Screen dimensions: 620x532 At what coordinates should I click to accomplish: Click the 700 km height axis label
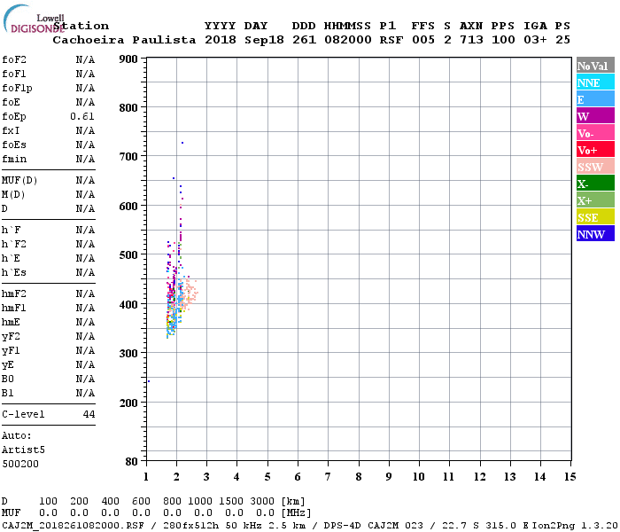128,157
